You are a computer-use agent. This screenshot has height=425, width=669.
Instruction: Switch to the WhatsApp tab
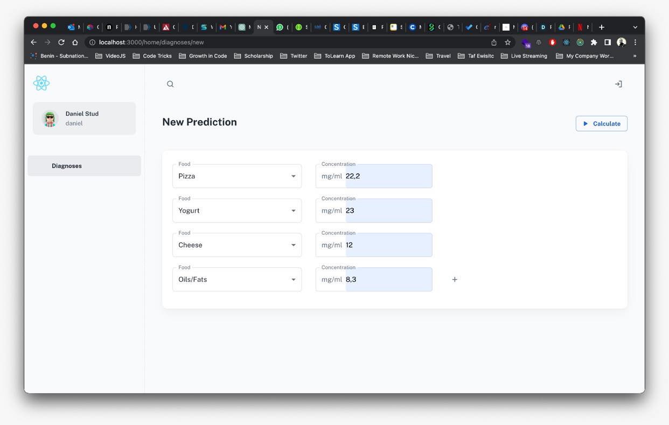pos(282,27)
